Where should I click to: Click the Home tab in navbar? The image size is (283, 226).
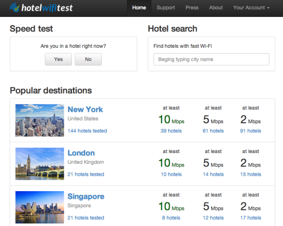(x=139, y=8)
